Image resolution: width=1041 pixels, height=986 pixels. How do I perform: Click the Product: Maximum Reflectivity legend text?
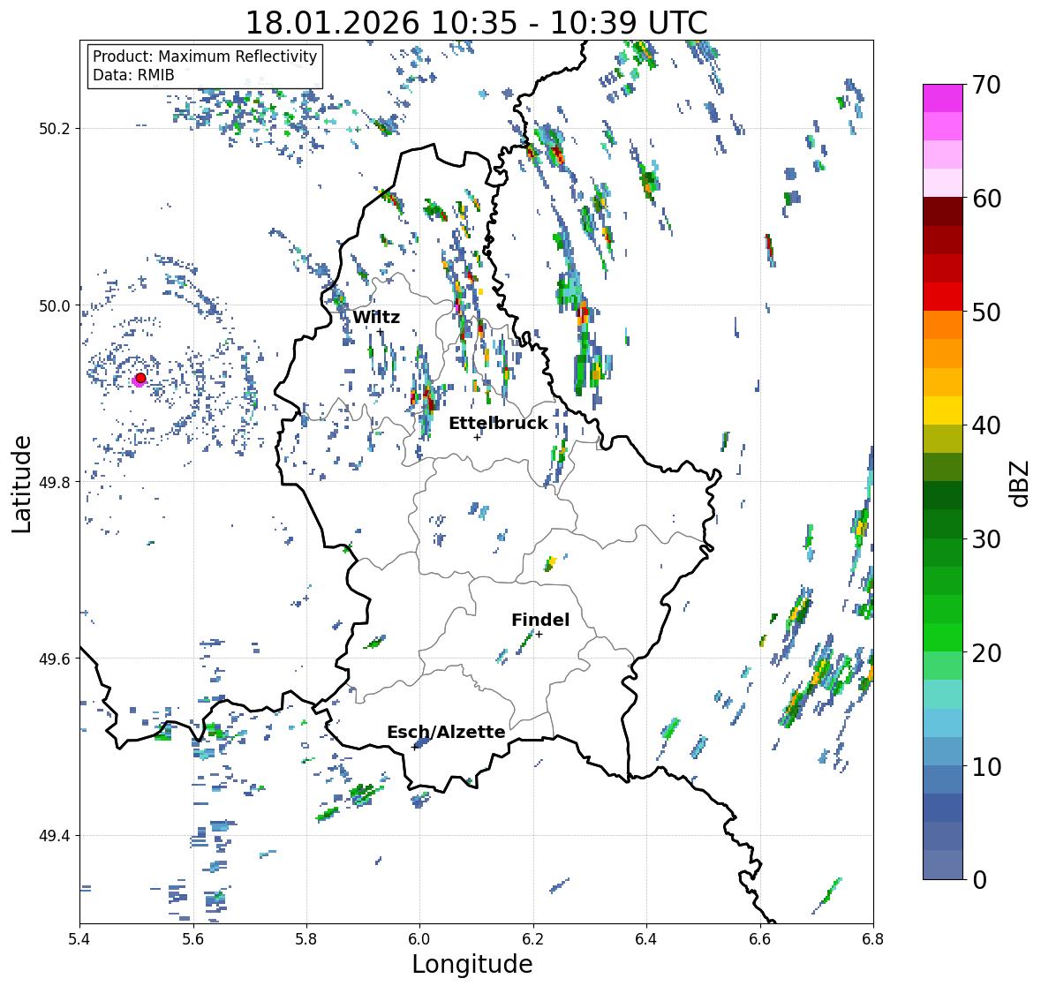coord(205,56)
